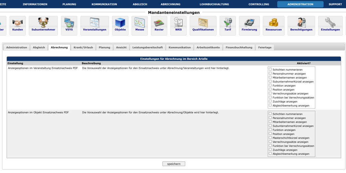346x173 pixels.
Task: Click the speichern button
Action: pos(174,164)
